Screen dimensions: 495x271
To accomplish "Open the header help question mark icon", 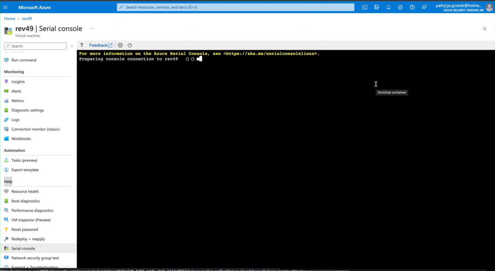I will (412, 7).
